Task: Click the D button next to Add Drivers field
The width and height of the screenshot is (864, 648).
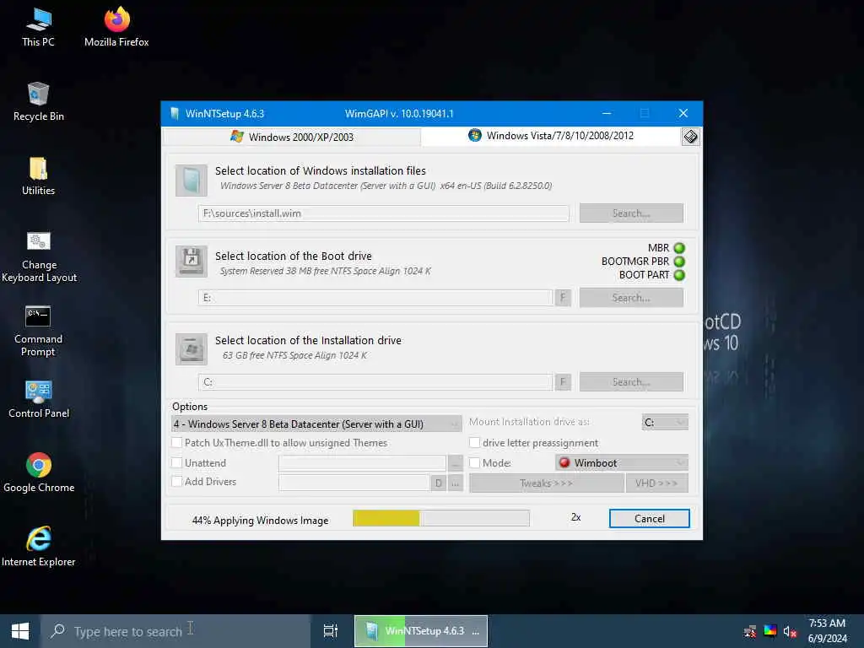Action: click(x=439, y=483)
